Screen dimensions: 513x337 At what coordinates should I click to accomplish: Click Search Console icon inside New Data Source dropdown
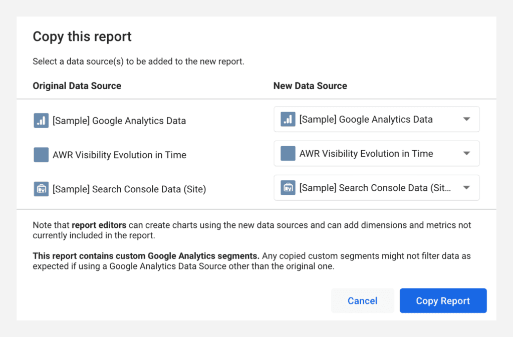point(288,188)
